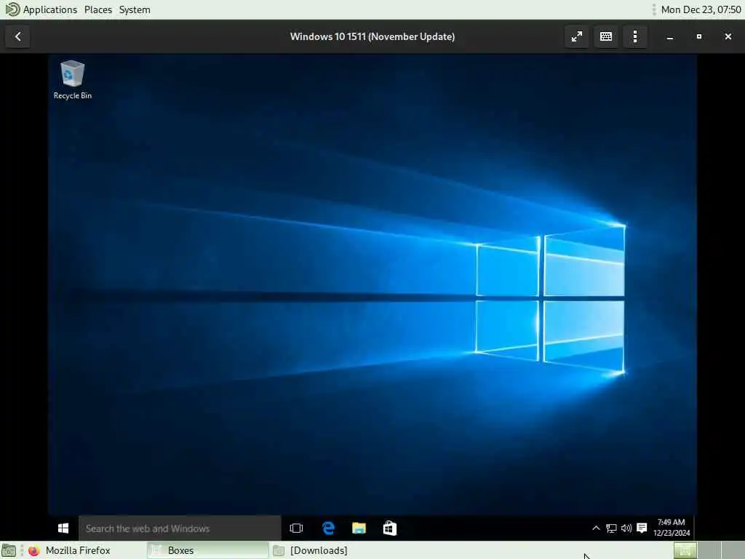Select the first workspace switcher cell

685,550
